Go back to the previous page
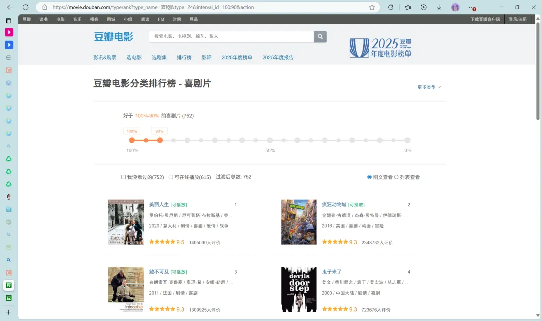 (10, 7)
